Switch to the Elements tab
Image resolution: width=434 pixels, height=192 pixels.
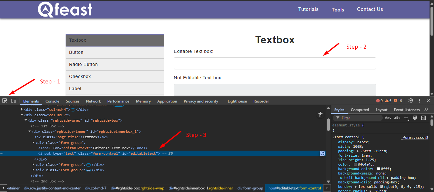click(x=31, y=101)
